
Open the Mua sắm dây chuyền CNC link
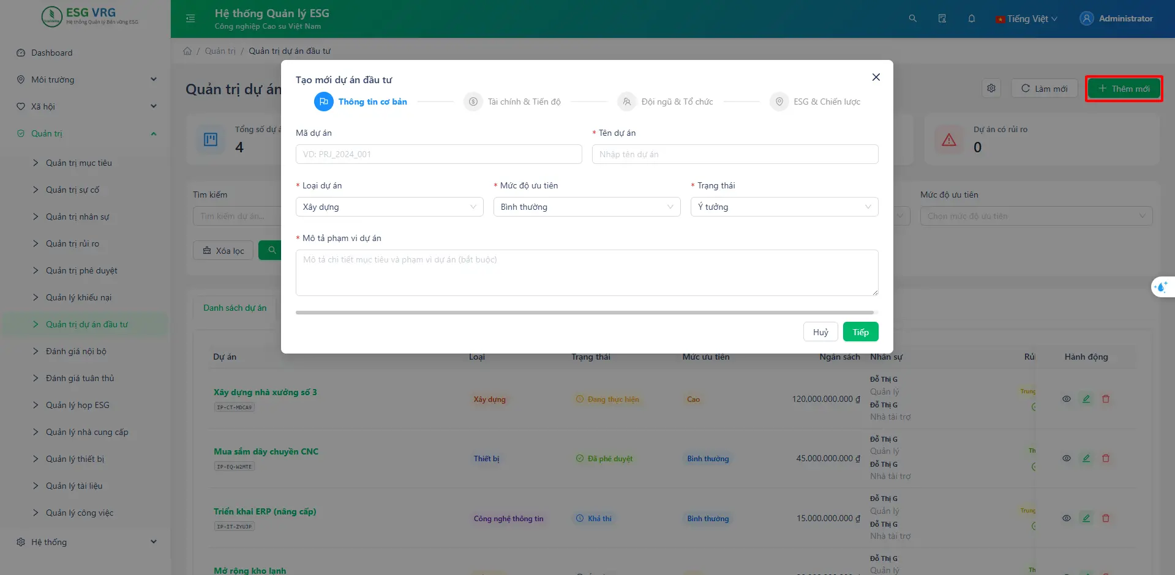click(x=266, y=451)
